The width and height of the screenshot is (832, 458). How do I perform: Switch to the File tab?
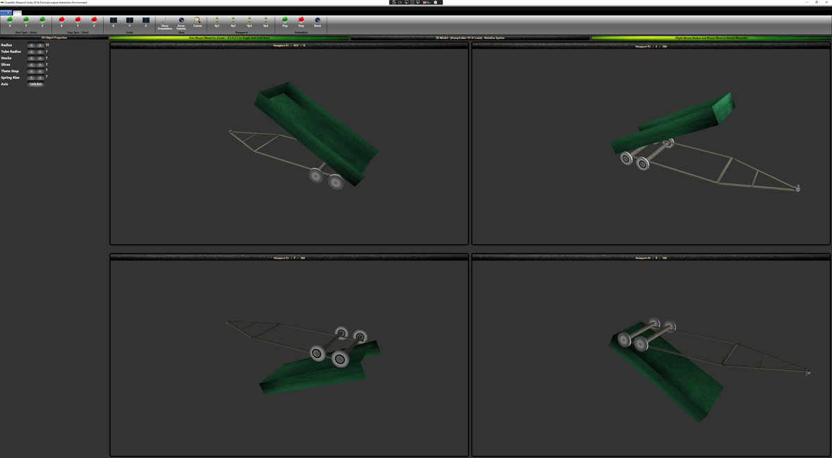17,12
